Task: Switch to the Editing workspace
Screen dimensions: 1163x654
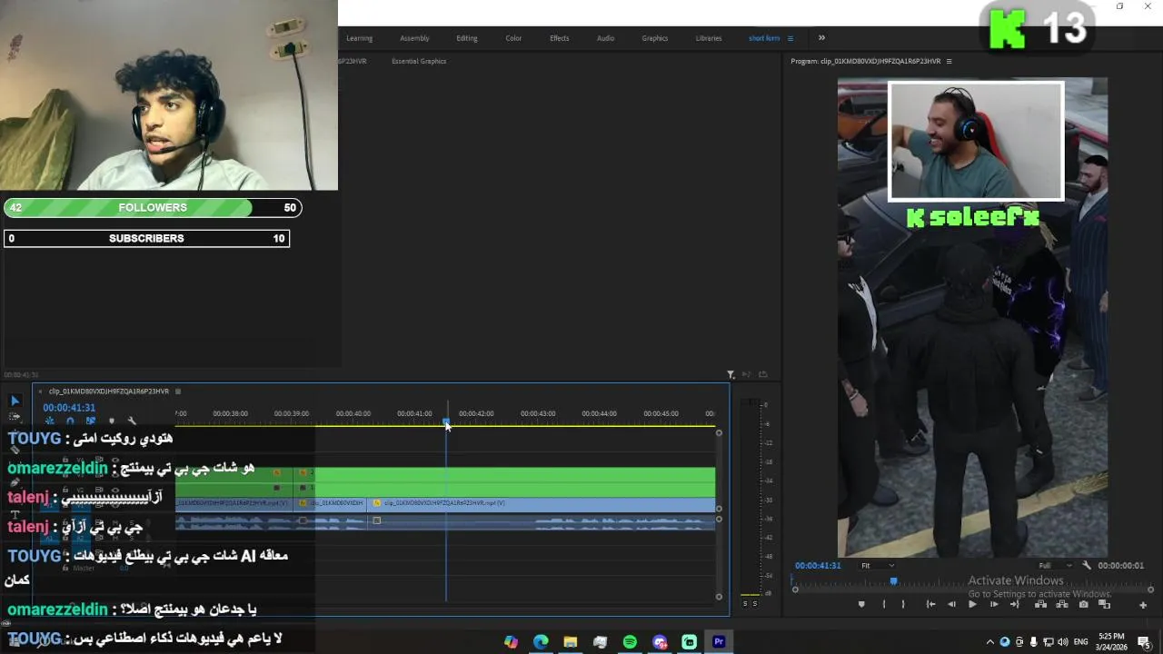Action: 467,38
